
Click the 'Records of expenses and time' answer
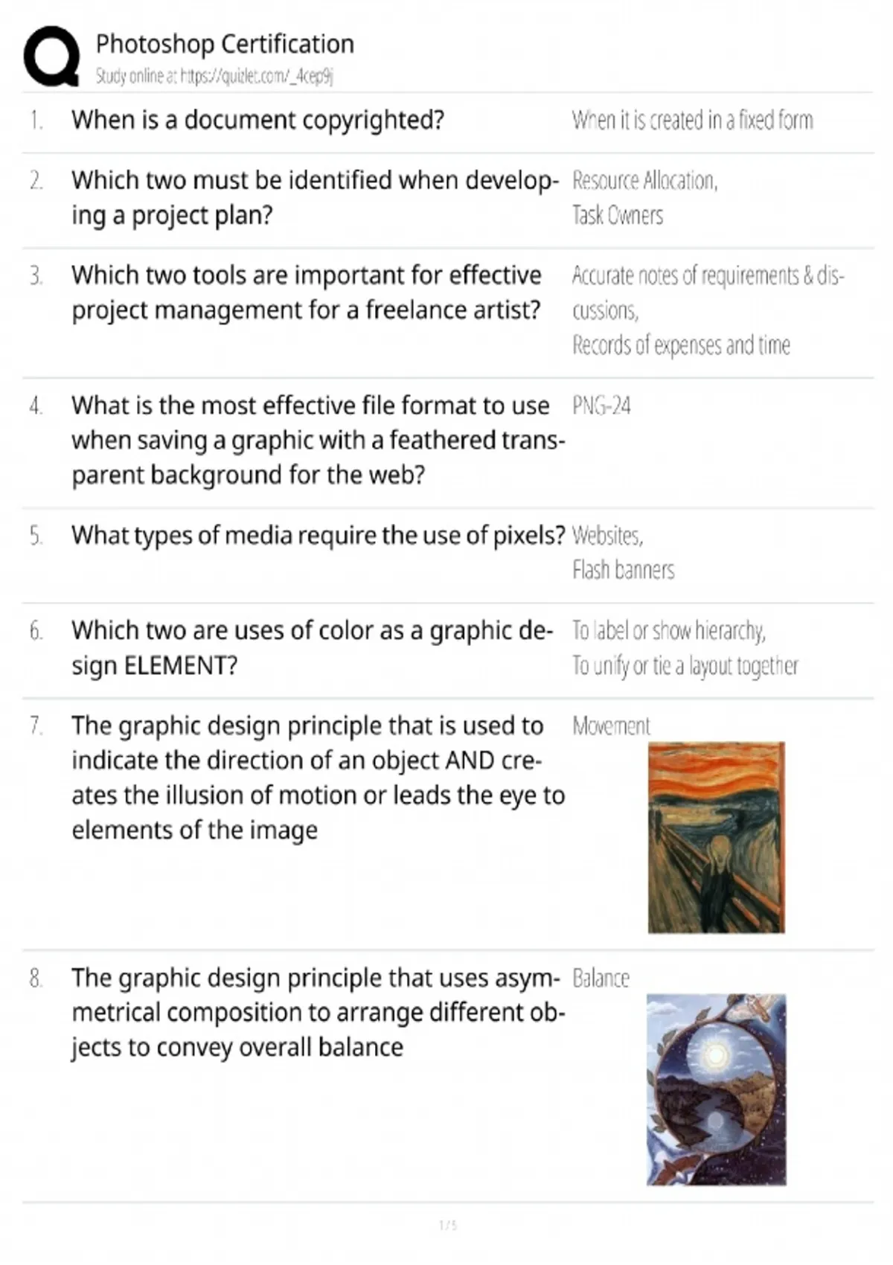coord(681,345)
